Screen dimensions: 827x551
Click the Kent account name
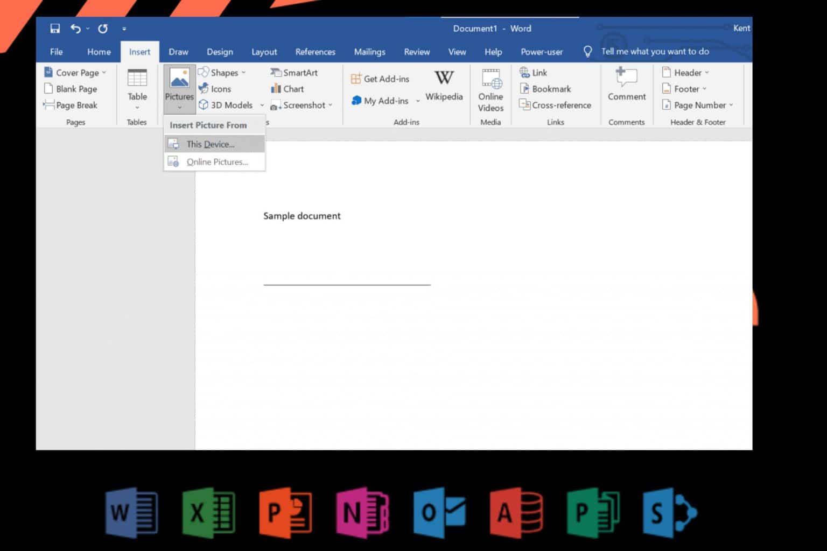741,28
